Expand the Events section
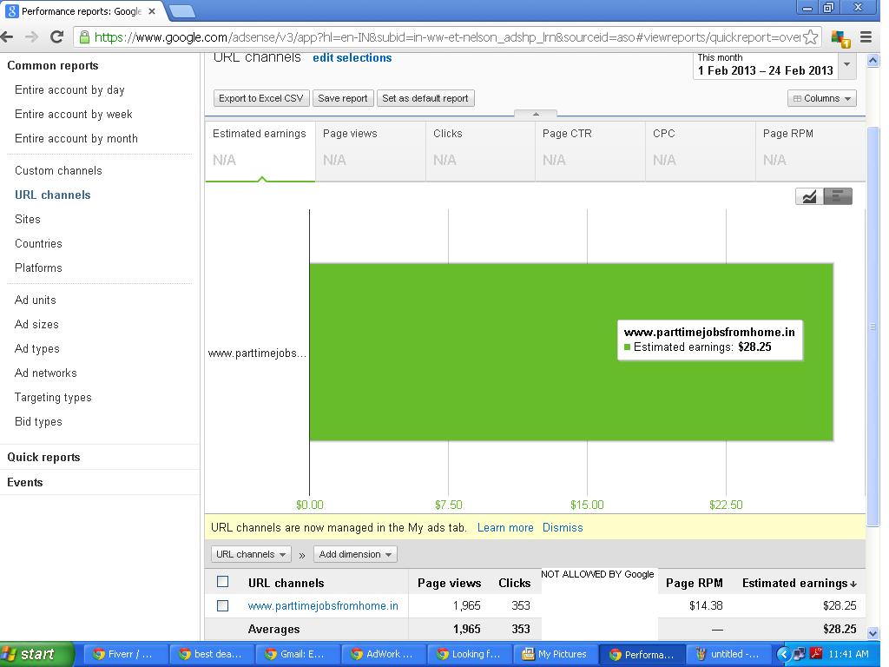889x667 pixels. 25,482
